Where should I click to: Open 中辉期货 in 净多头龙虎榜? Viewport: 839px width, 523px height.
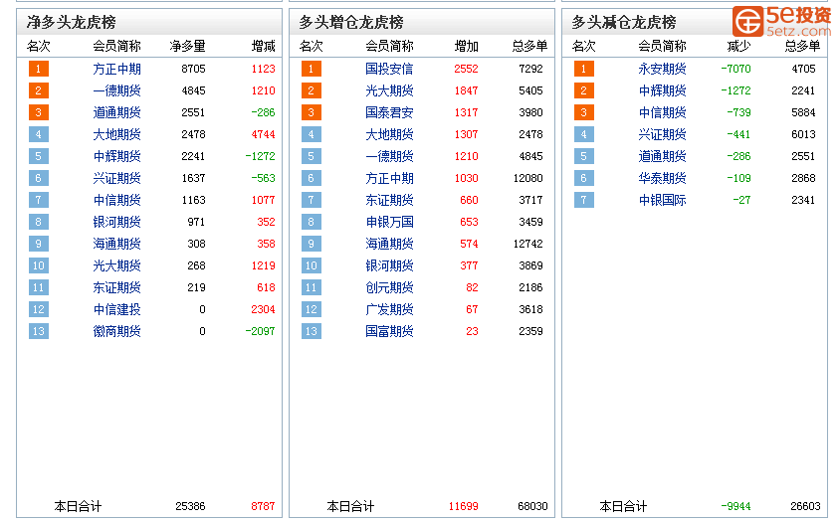tap(116, 156)
